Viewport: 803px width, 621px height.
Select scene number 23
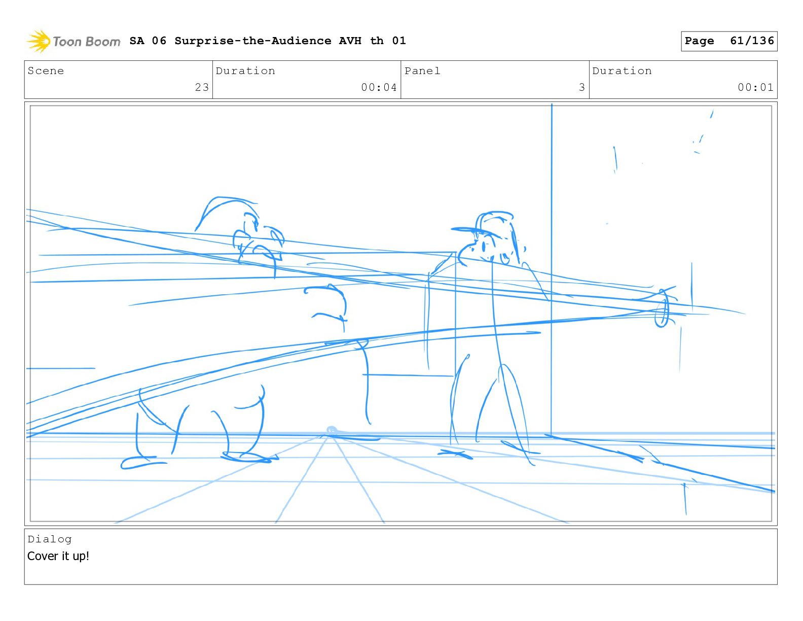click(202, 87)
